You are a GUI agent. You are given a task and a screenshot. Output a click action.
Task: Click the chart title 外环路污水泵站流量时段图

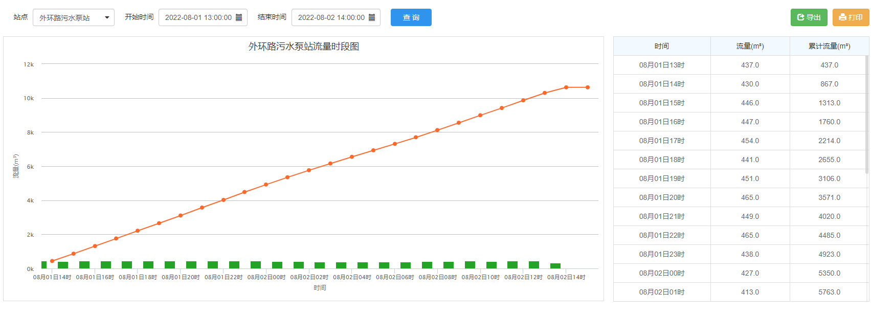click(303, 47)
